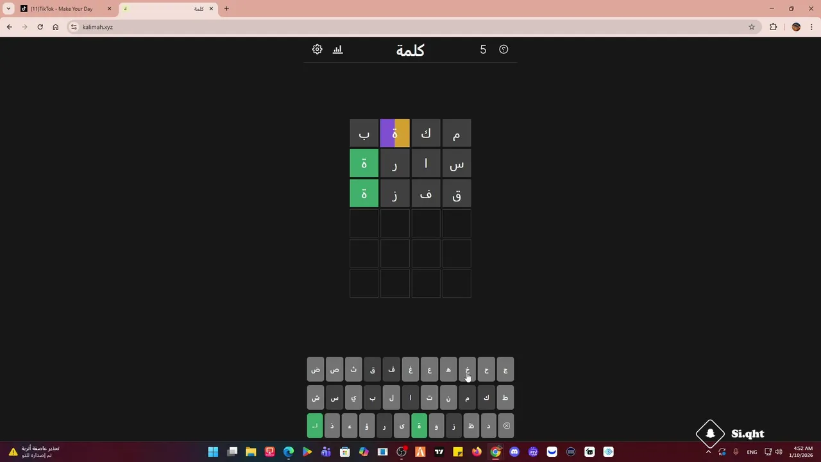Tap the green ة key
This screenshot has height=462, width=821.
coord(419,426)
